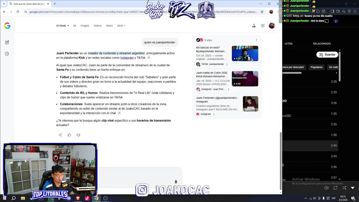Rate the answer thumbs up
Image resolution: width=359 pixels, height=202 pixels.
point(69,135)
